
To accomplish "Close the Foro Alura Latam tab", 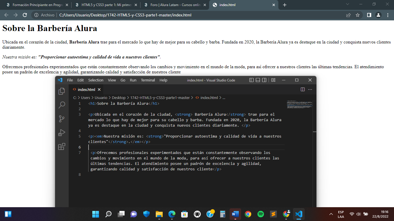I will tap(204, 5).
